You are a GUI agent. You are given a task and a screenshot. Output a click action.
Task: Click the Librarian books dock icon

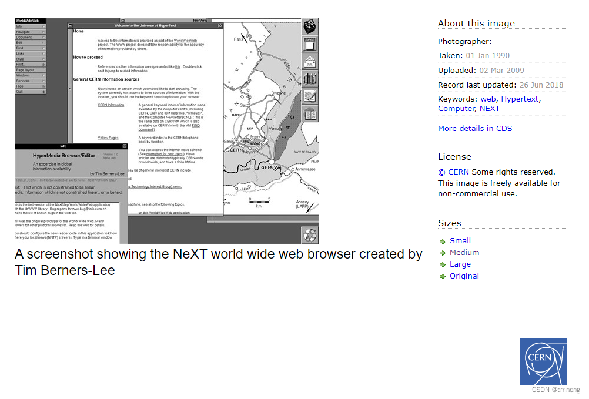pos(310,79)
